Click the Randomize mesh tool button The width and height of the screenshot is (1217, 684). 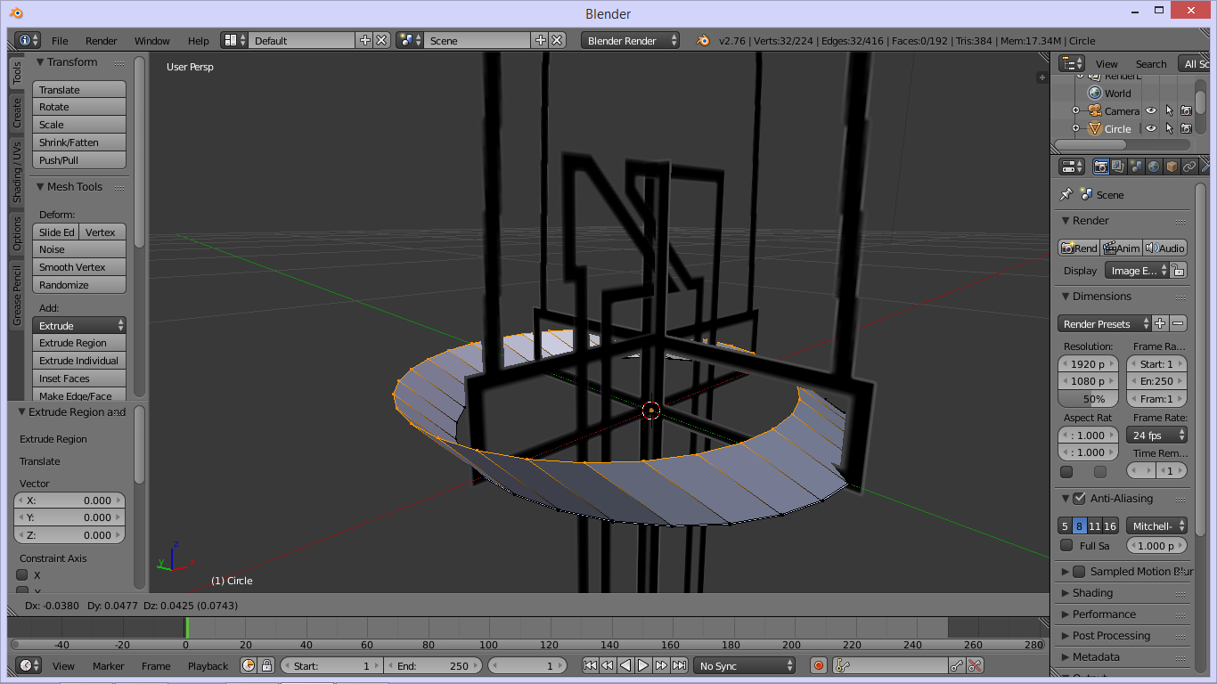(x=79, y=285)
